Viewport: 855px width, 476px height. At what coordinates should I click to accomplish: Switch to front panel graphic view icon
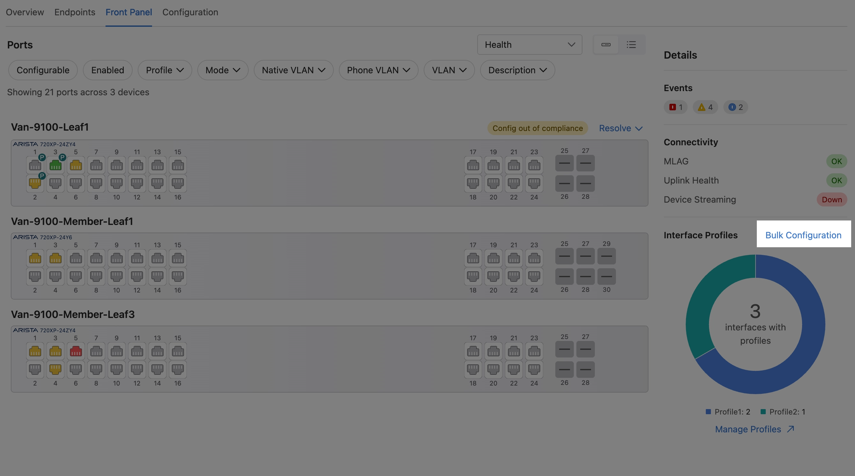pos(606,45)
